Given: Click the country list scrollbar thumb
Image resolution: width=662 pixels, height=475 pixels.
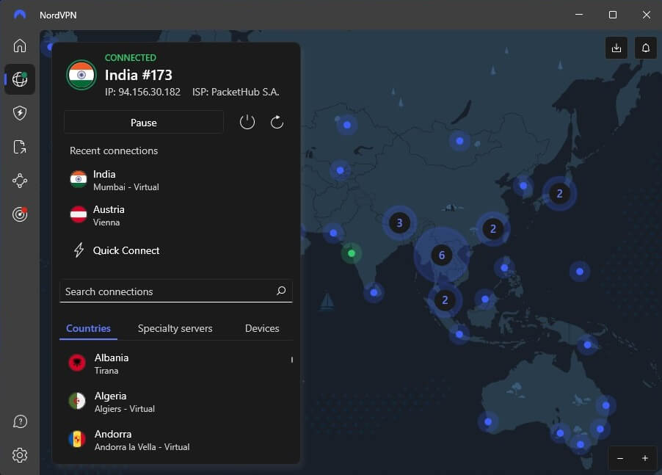Looking at the screenshot, I should [x=292, y=360].
